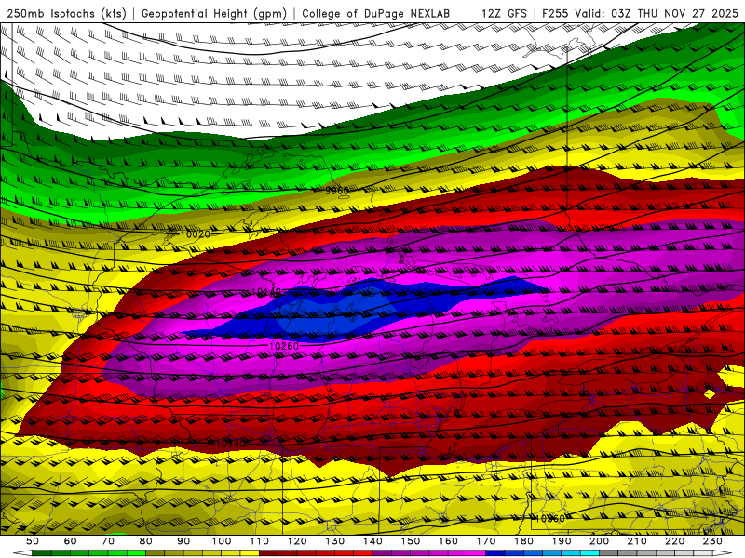The image size is (745, 558).
Task: Click the left arrow end of the color bar
Action: click(x=22, y=553)
